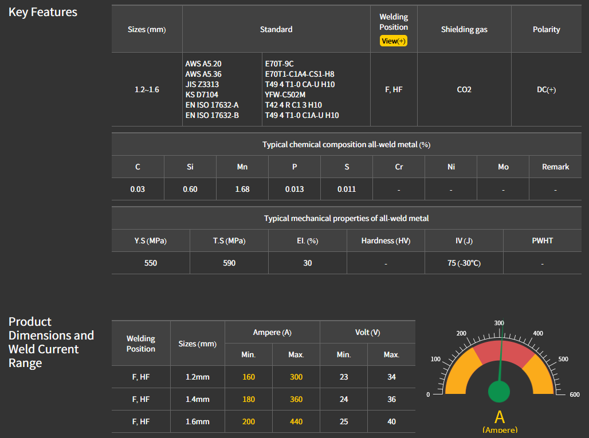Image resolution: width=589 pixels, height=438 pixels.
Task: Click the yellow View(+) welding position button
Action: click(393, 41)
